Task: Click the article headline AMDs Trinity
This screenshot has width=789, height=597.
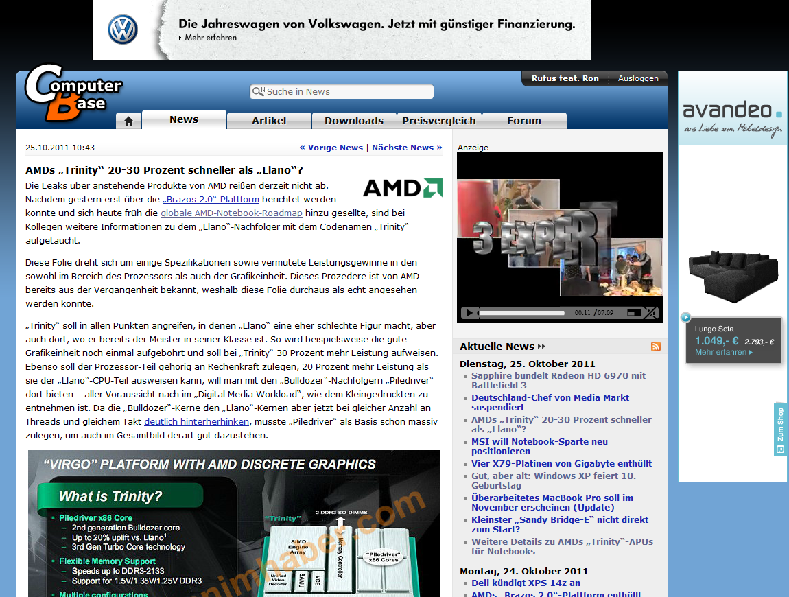Action: (x=165, y=170)
